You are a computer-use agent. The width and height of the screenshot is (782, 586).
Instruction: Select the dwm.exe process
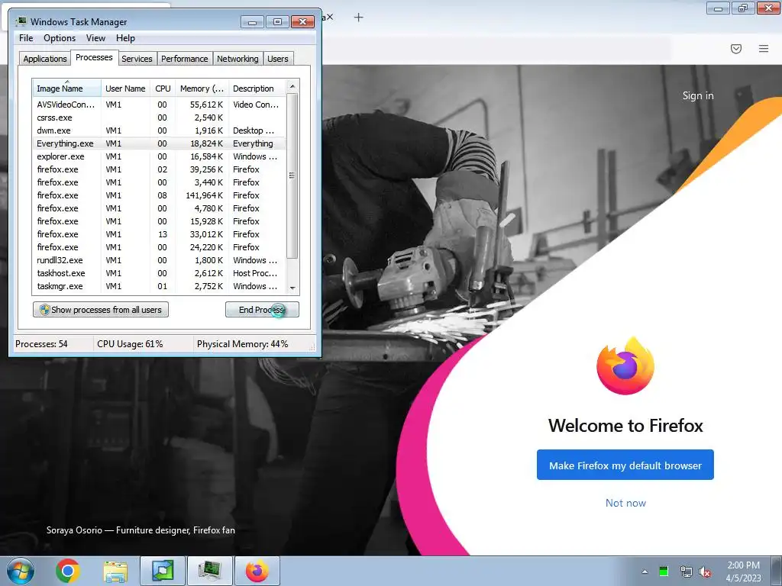tap(160, 130)
